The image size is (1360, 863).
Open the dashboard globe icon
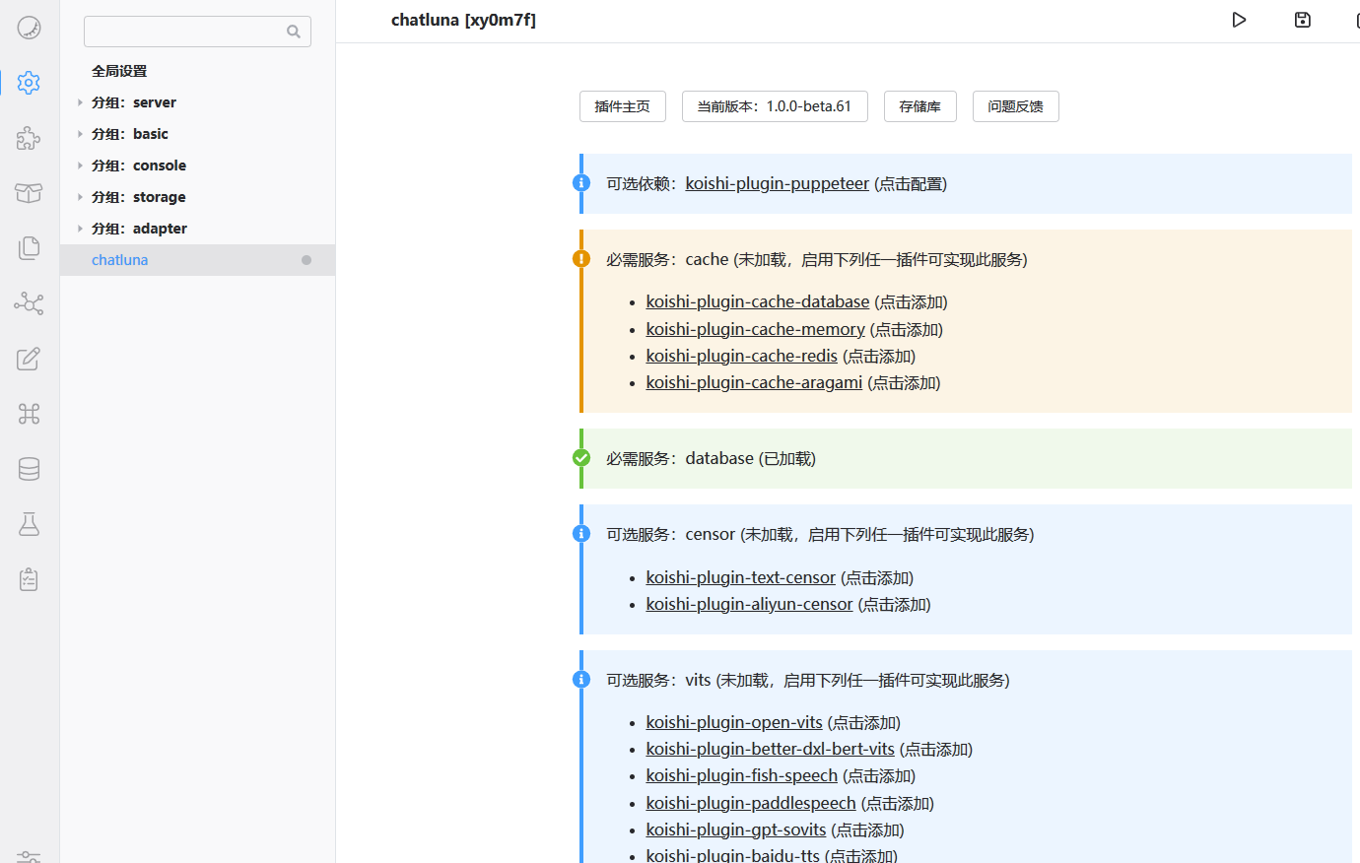28,28
